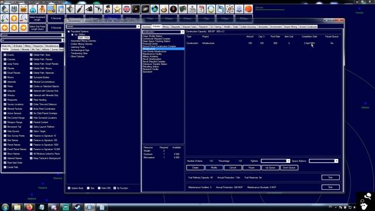Click the orange sphere toolbar icon
This screenshot has height=211, width=375.
click(x=248, y=9)
